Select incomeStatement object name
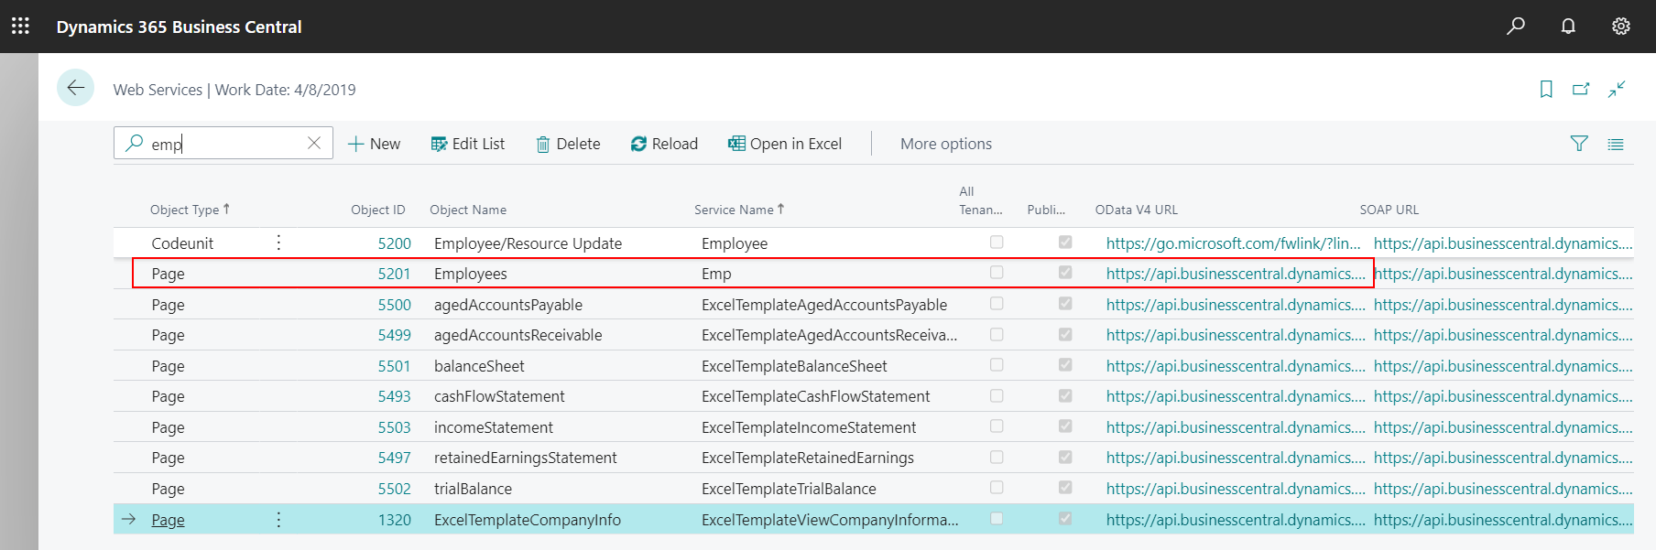This screenshot has height=550, width=1656. pos(493,427)
